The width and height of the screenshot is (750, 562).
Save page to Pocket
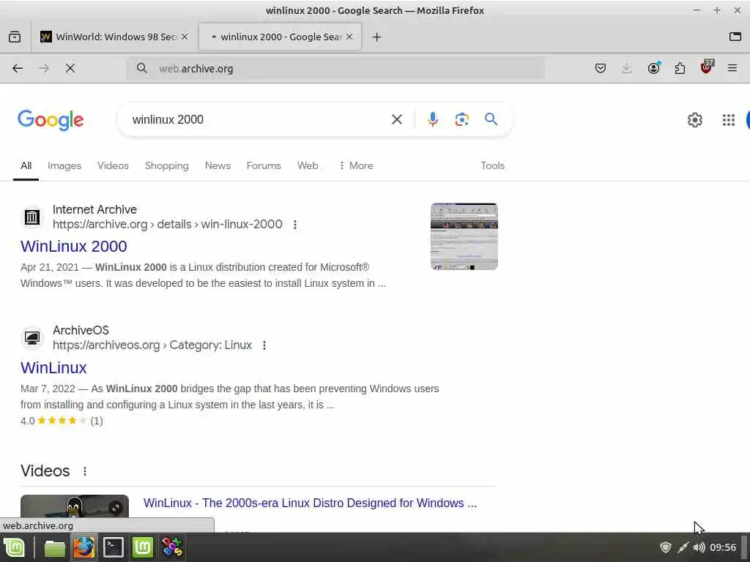(x=601, y=68)
